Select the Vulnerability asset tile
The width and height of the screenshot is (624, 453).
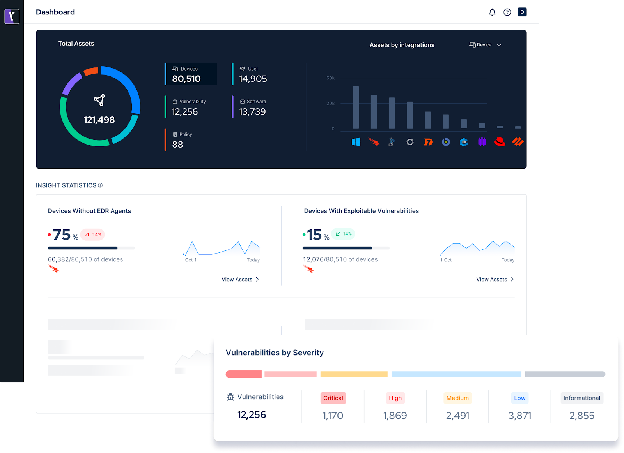[x=189, y=107]
